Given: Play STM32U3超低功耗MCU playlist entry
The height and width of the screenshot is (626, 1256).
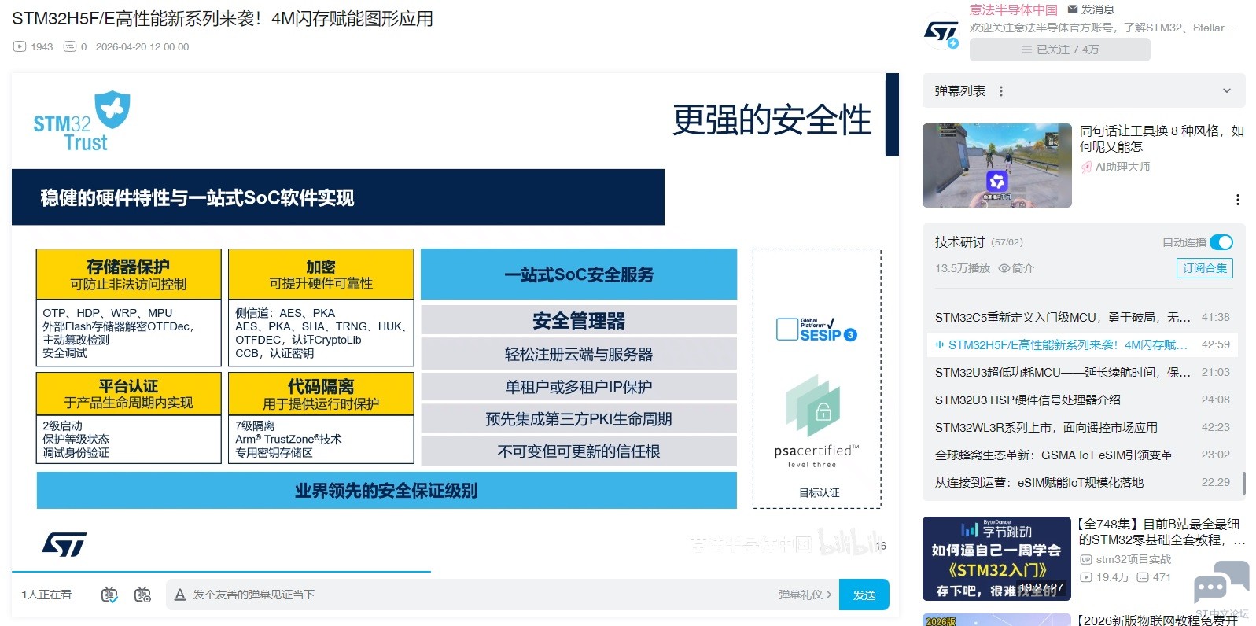Looking at the screenshot, I should click(1082, 372).
